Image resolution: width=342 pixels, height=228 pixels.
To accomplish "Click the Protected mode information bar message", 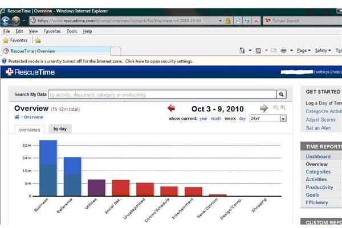I will [x=100, y=61].
